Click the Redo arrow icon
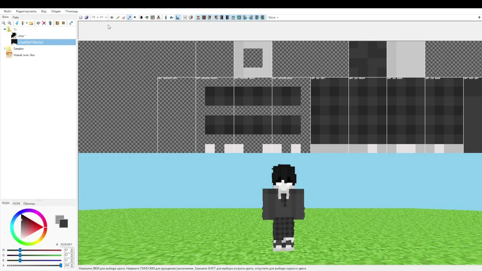 point(101,17)
